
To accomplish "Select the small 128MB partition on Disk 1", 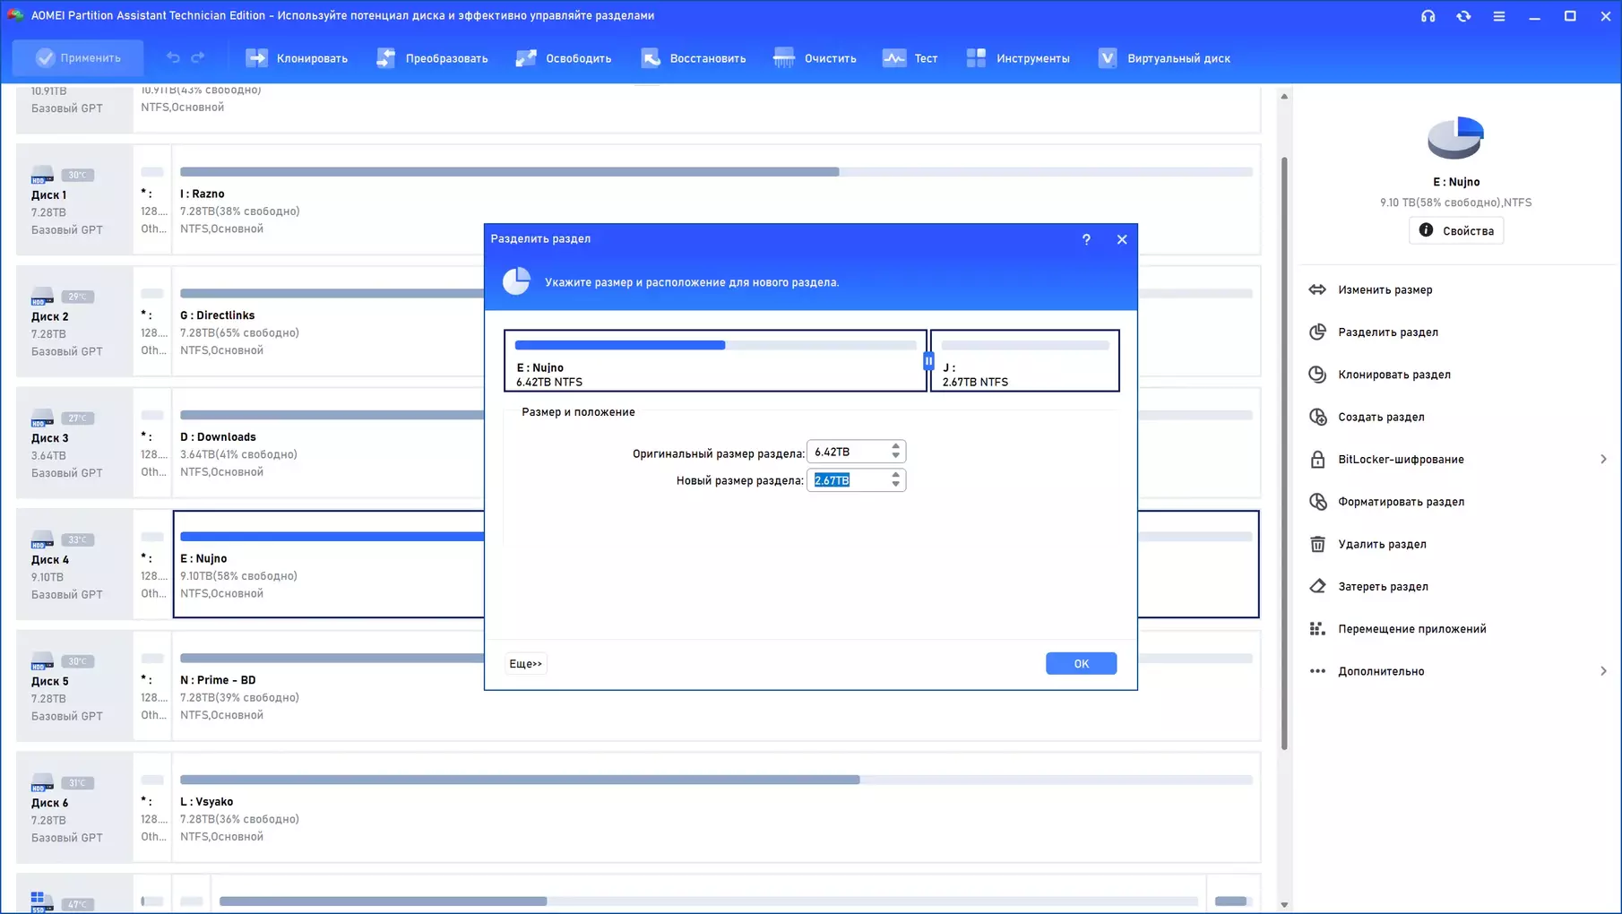I will tap(152, 200).
